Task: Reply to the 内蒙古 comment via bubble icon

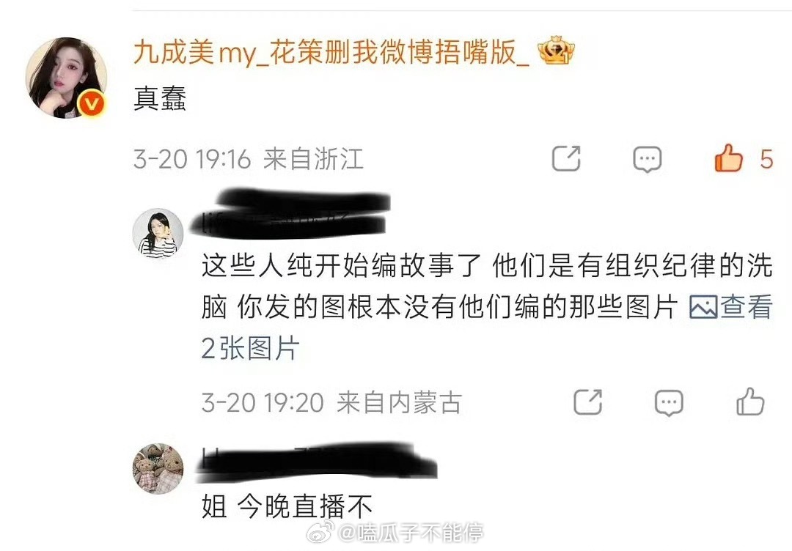Action: coord(669,403)
